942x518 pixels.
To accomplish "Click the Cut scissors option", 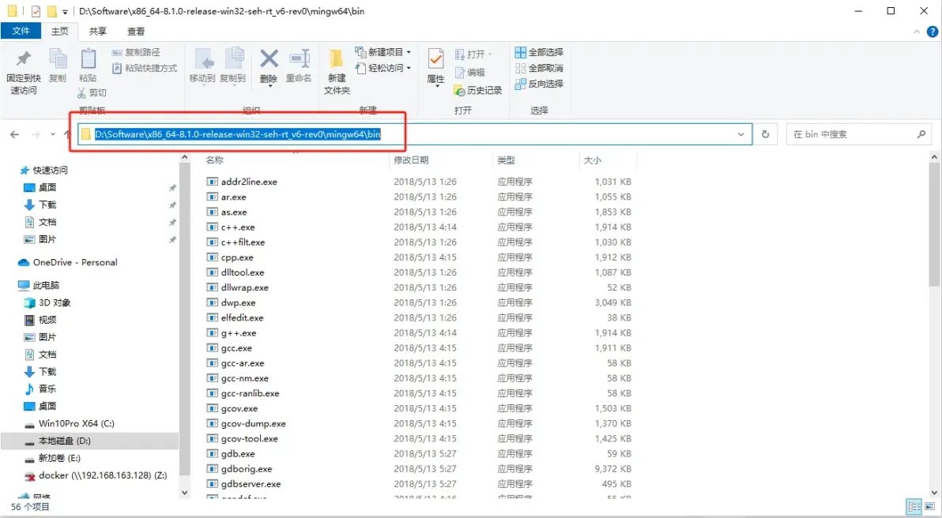I will tap(92, 93).
